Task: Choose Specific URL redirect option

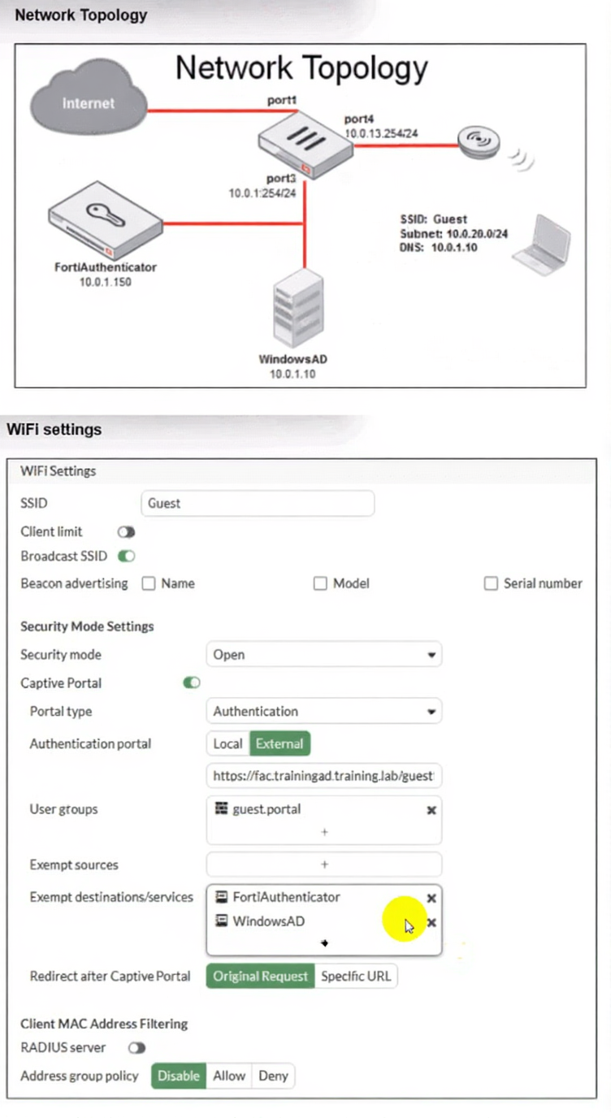Action: click(356, 977)
